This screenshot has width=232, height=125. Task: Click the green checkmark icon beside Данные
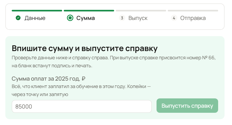[18, 18]
